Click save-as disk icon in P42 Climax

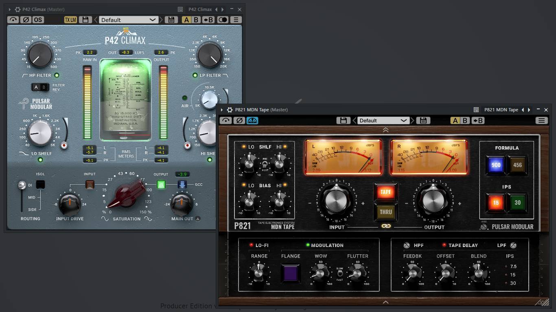(171, 19)
